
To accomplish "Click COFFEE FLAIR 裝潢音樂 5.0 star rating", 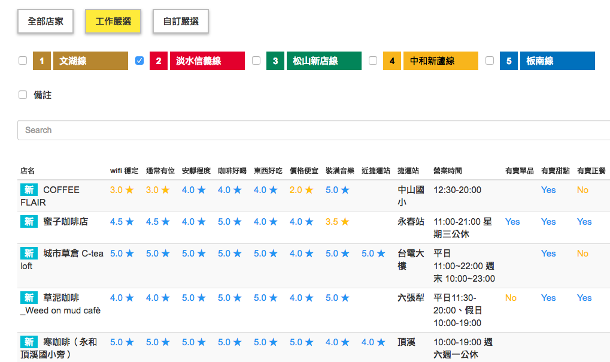I will pyautogui.click(x=337, y=190).
